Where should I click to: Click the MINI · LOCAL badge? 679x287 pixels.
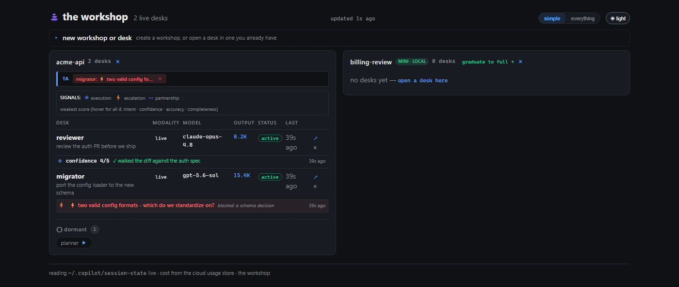pos(412,61)
